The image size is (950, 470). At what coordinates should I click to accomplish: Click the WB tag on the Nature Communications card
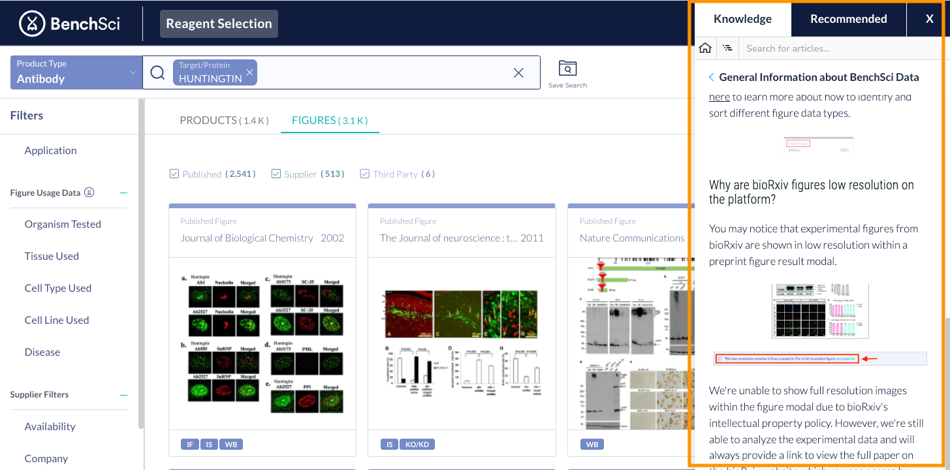592,445
